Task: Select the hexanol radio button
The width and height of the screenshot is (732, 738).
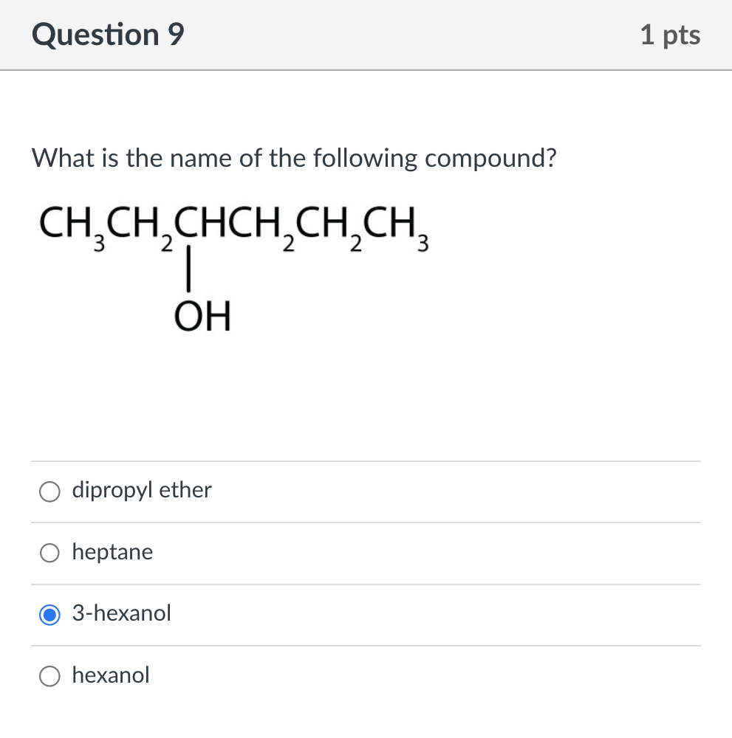Action: click(x=49, y=675)
